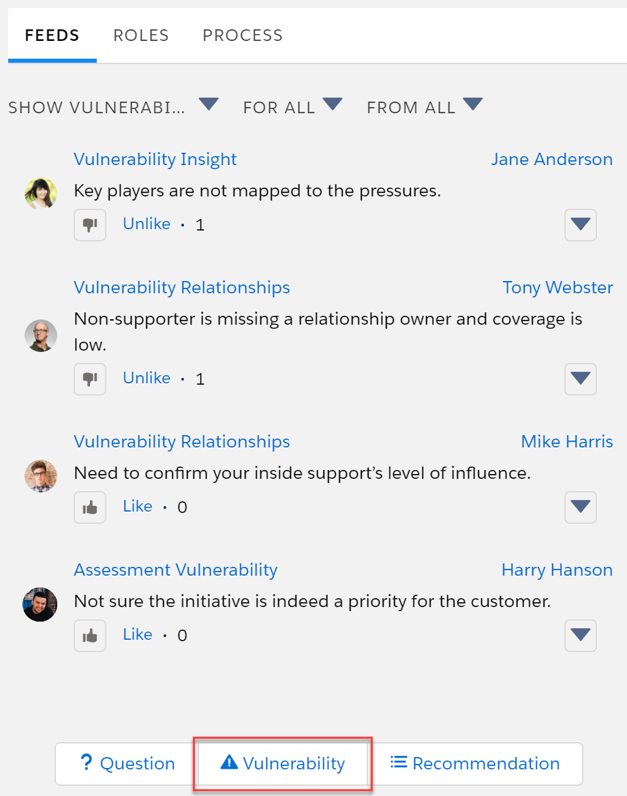Image resolution: width=627 pixels, height=796 pixels.
Task: Like the inside support's influence post
Action: click(138, 506)
